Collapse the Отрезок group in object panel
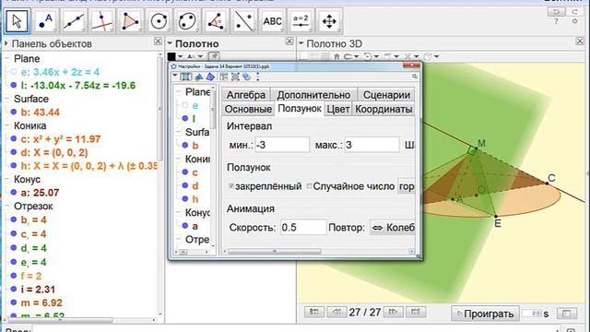This screenshot has width=590, height=332. (6, 206)
